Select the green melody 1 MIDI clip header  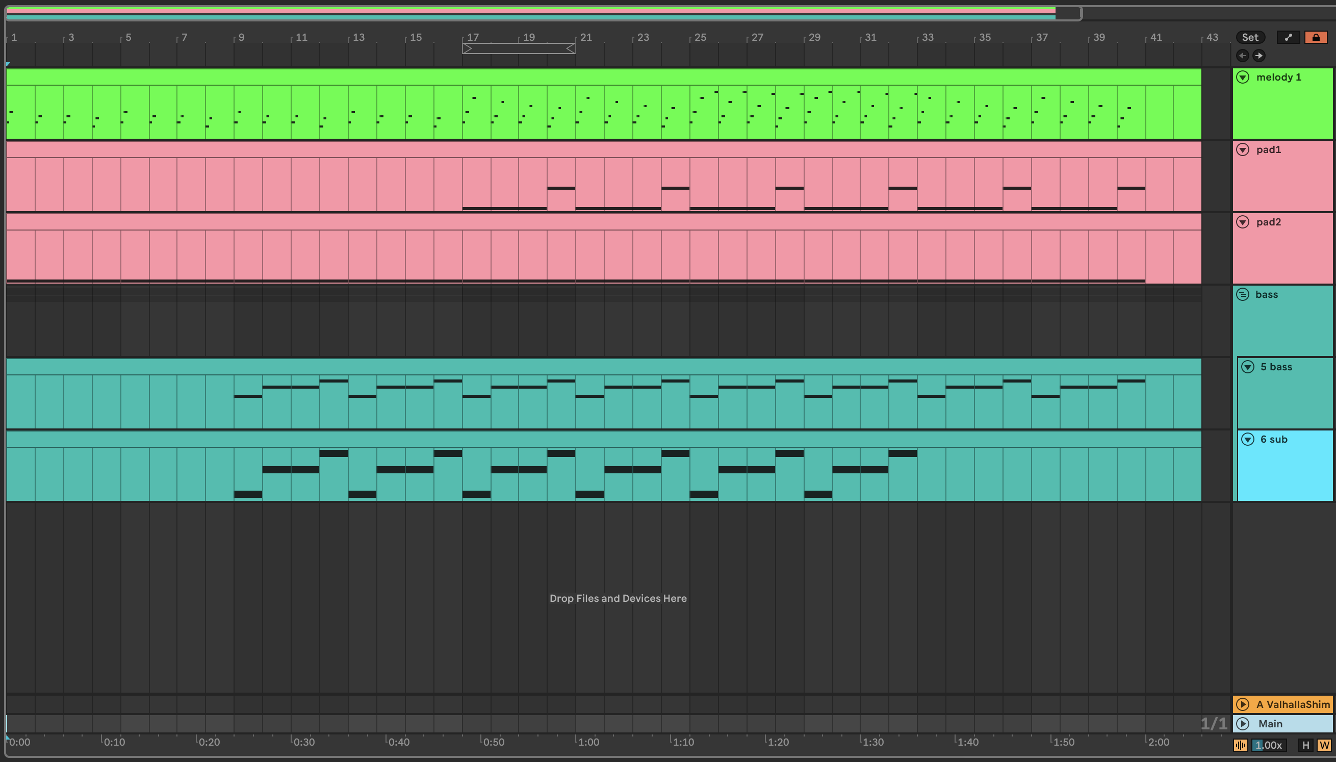pos(604,78)
